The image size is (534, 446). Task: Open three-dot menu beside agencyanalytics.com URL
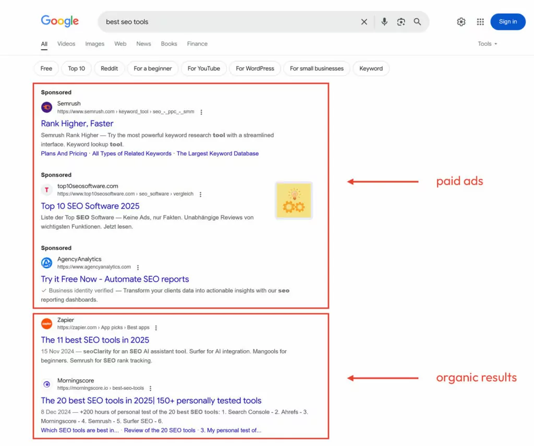click(138, 267)
